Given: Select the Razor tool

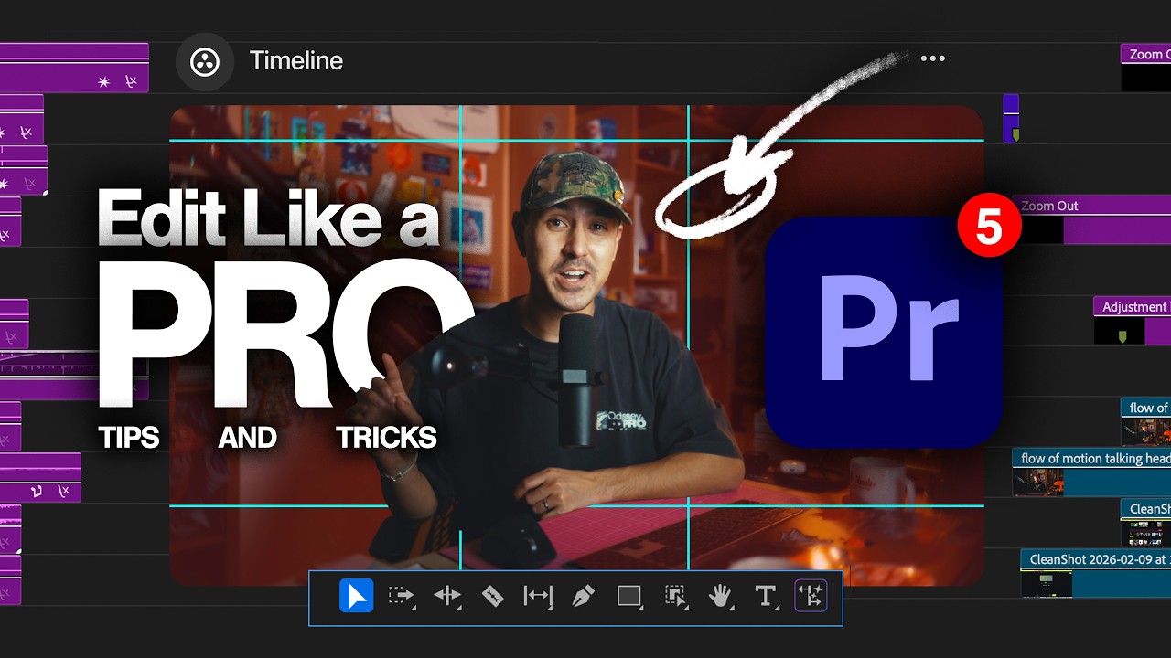Looking at the screenshot, I should (x=492, y=597).
